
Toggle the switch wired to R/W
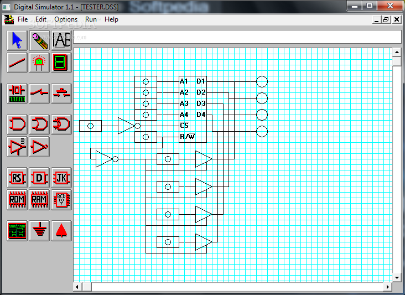click(146, 137)
